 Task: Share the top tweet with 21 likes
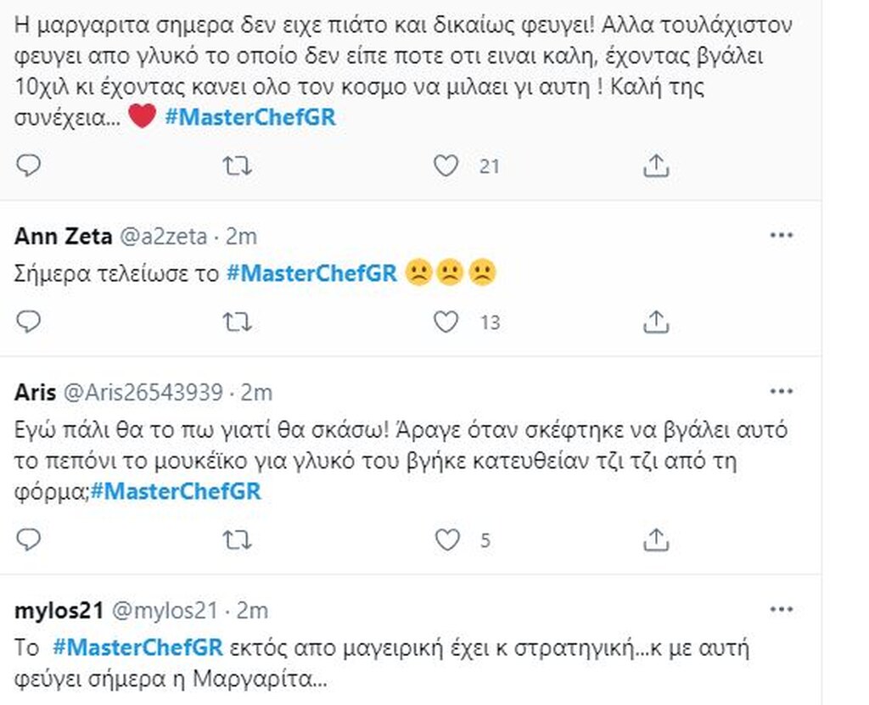(655, 165)
